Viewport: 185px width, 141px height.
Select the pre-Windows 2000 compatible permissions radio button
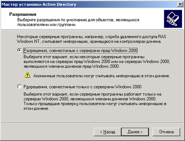tap(19, 50)
